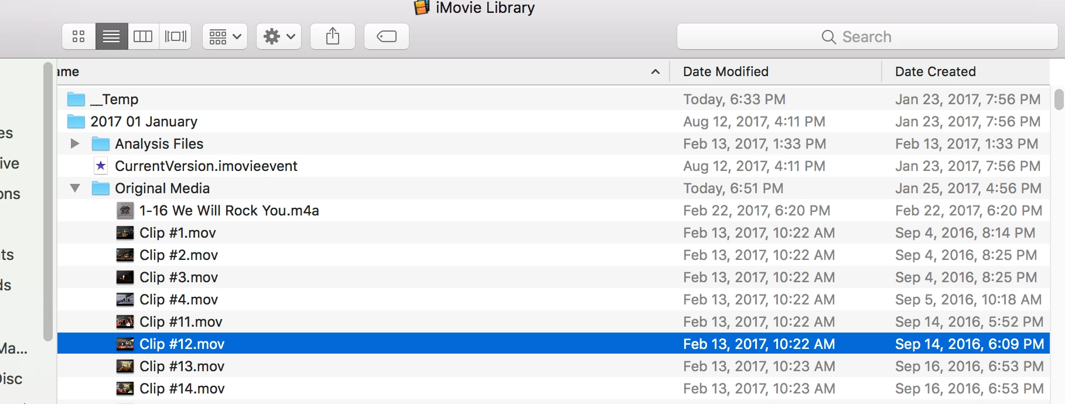Sort by Date Modified column
The width and height of the screenshot is (1065, 404).
(726, 71)
